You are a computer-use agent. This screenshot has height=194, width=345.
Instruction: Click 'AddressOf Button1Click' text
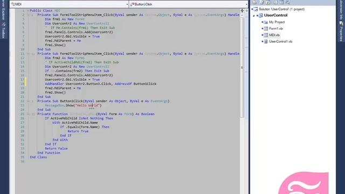pos(135,84)
